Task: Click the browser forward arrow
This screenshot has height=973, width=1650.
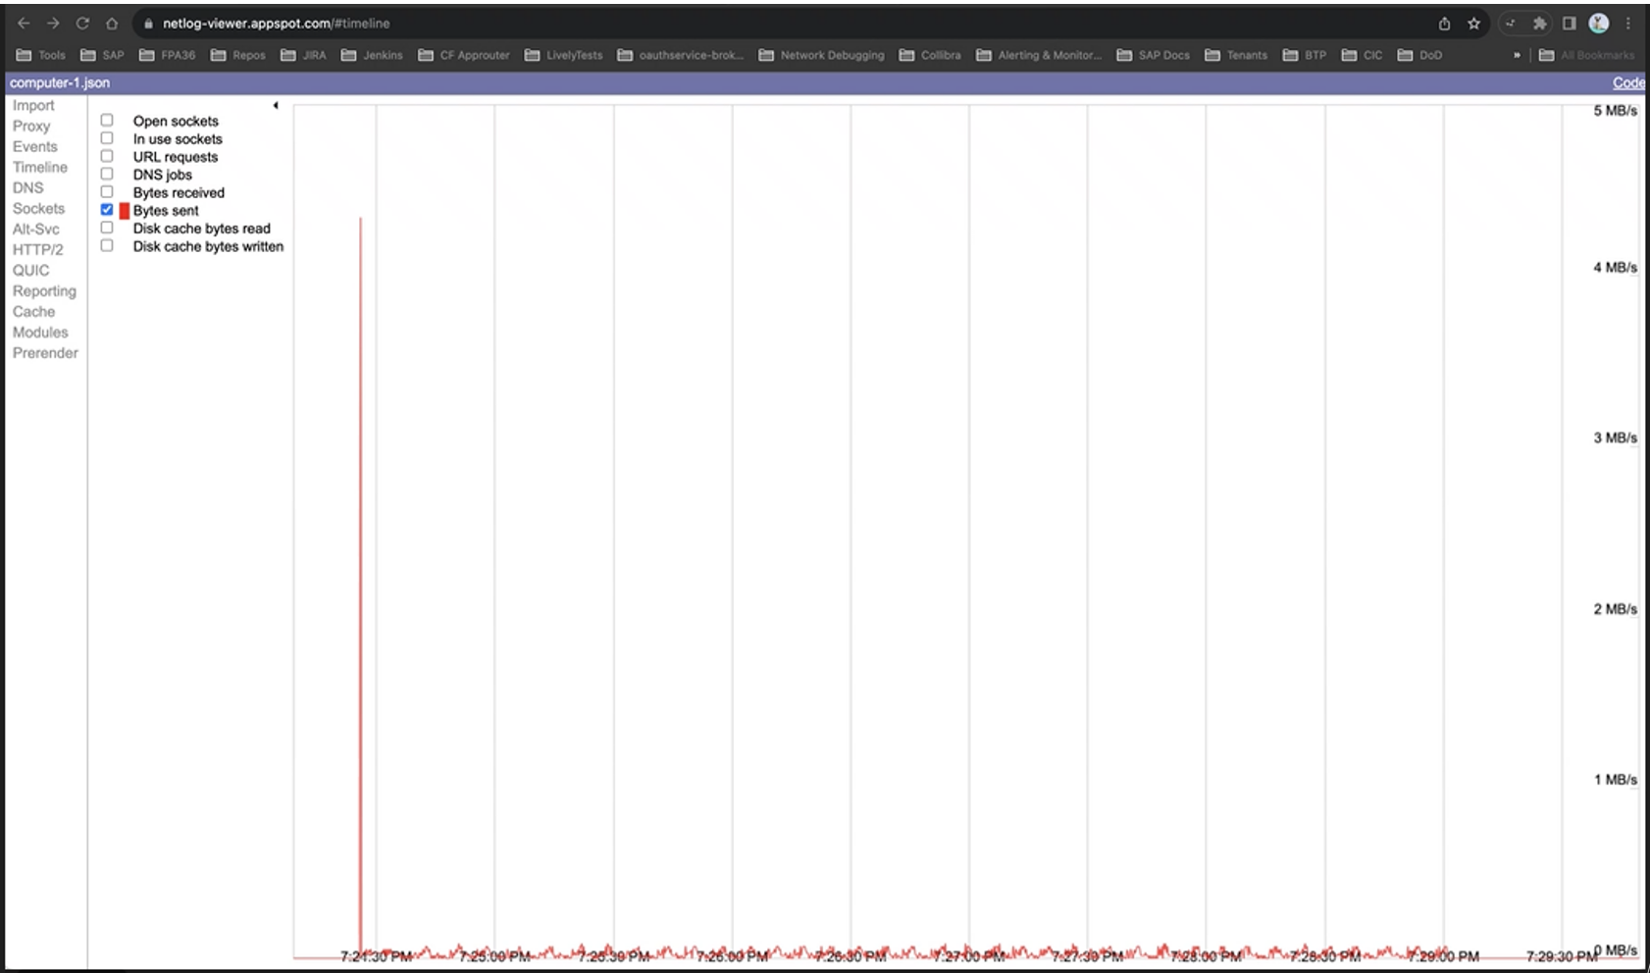Action: pyautogui.click(x=53, y=23)
